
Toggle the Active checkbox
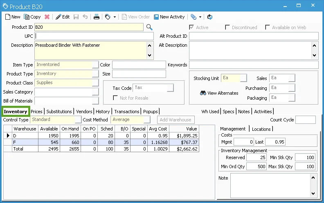[x=191, y=27]
